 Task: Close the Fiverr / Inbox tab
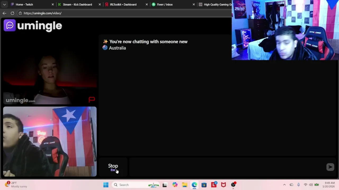pos(194,4)
